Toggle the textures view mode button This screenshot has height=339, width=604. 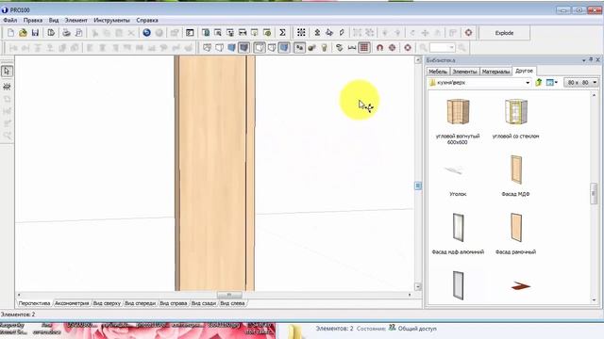pyautogui.click(x=243, y=48)
